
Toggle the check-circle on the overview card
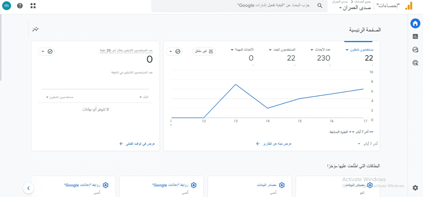178,52
